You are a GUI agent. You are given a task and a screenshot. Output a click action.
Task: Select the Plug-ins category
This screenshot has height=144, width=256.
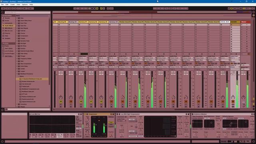tap(8, 33)
